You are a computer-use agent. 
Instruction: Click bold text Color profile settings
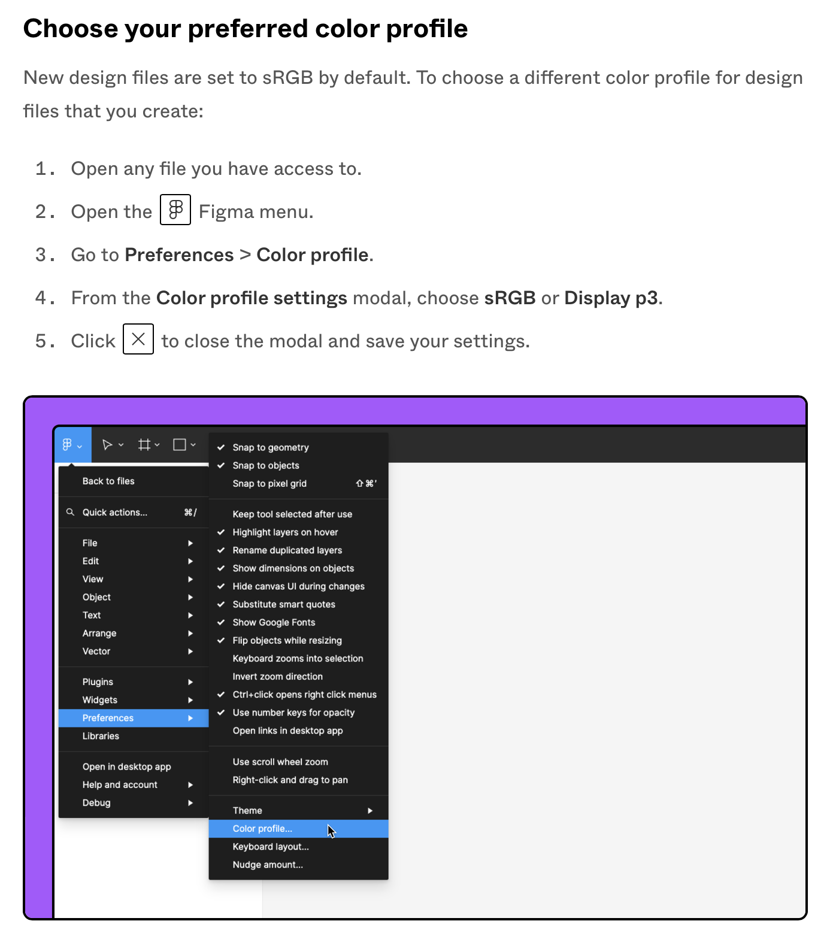(252, 298)
